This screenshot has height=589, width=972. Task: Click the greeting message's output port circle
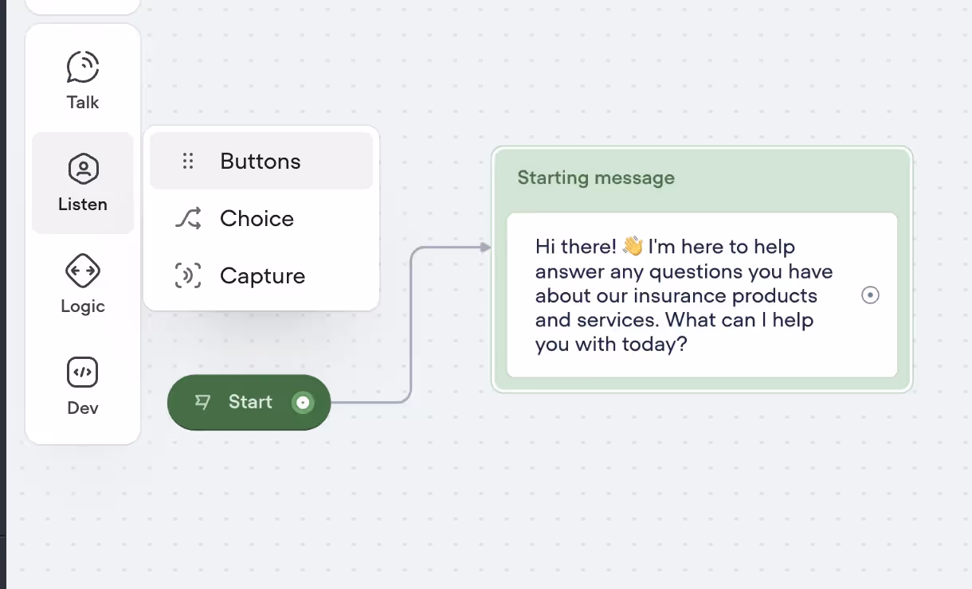click(871, 295)
